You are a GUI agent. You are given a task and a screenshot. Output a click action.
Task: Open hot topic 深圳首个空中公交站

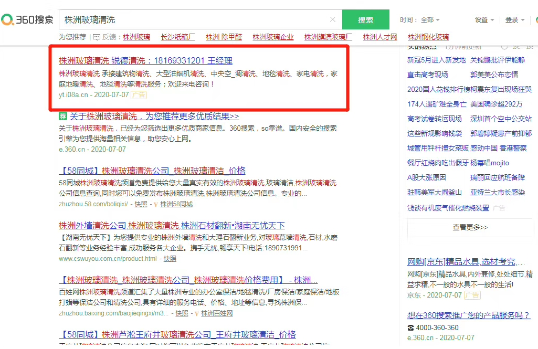tap(501, 119)
